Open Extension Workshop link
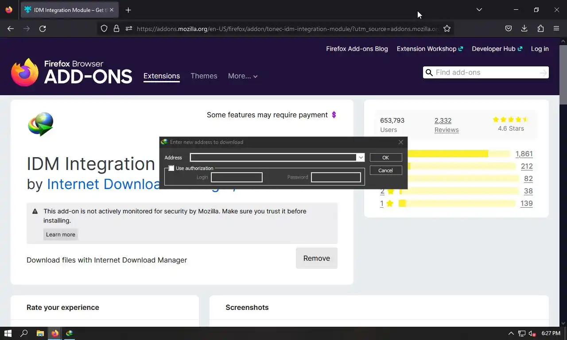The height and width of the screenshot is (340, 567). (430, 49)
